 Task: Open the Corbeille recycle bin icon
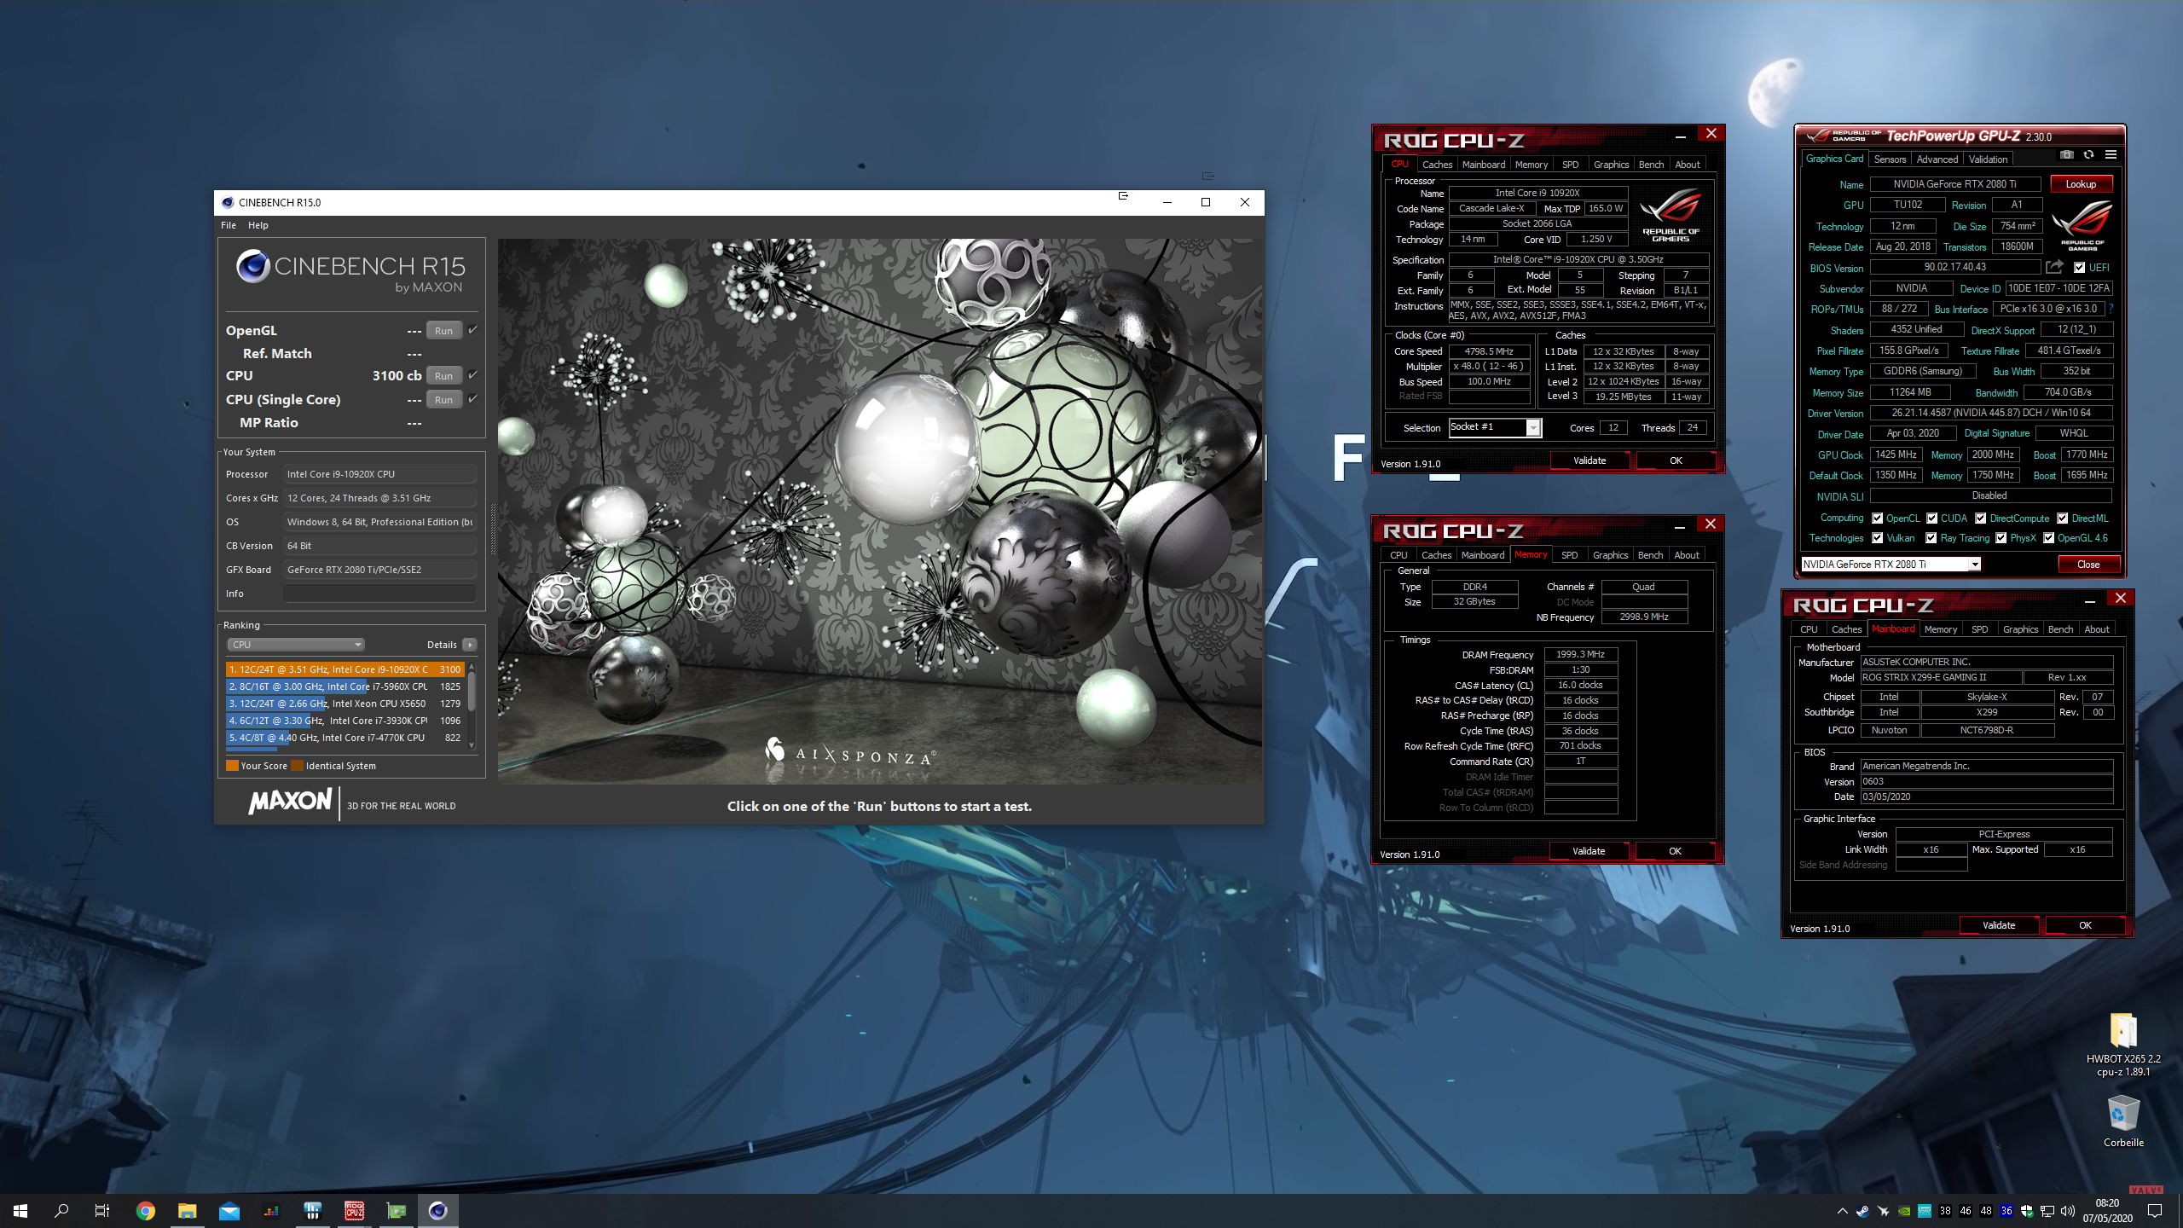(x=2123, y=1121)
